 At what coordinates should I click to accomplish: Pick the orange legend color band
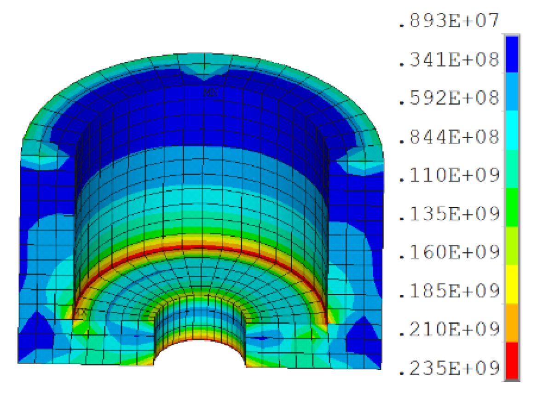click(x=512, y=322)
